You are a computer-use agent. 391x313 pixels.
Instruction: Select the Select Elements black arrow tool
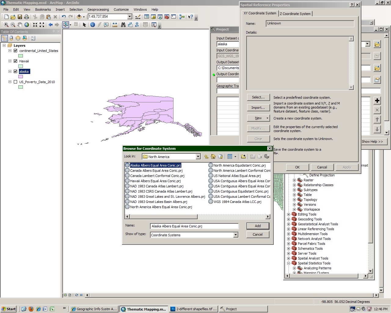click(x=85, y=25)
